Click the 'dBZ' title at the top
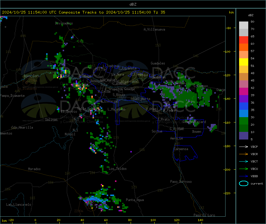This screenshot has width=266, height=224. (133, 4)
